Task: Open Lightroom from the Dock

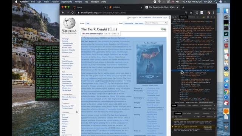Action: [x=226, y=34]
